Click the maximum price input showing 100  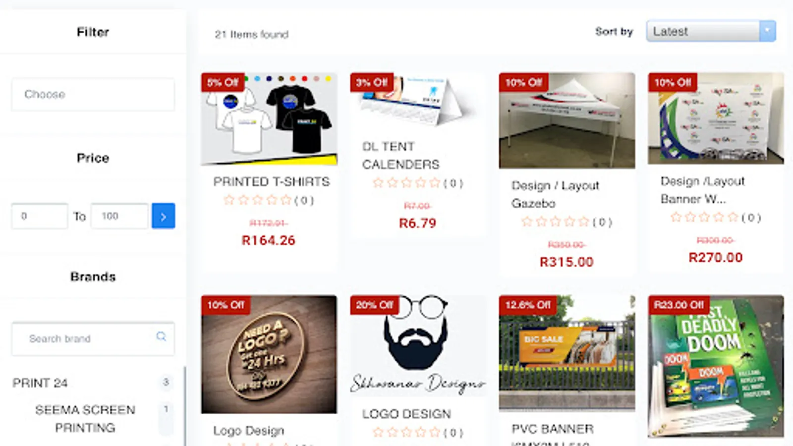pyautogui.click(x=119, y=216)
